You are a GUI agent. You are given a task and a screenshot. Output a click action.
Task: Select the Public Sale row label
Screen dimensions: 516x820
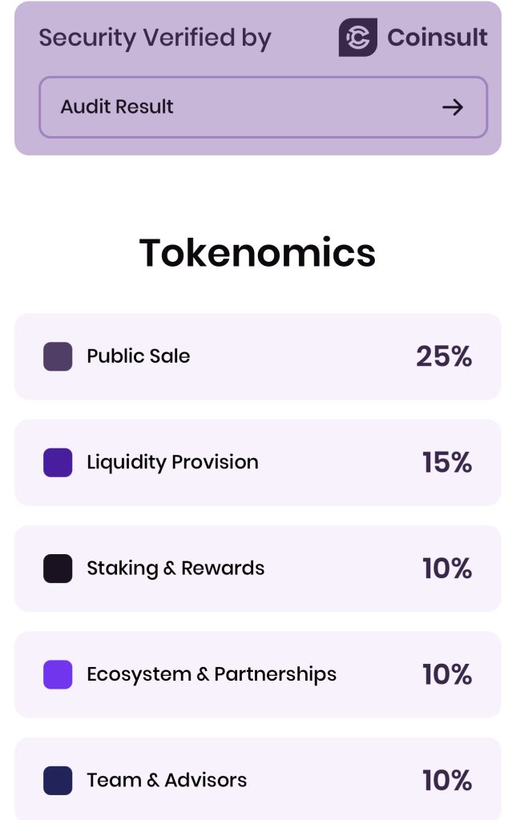coord(138,356)
